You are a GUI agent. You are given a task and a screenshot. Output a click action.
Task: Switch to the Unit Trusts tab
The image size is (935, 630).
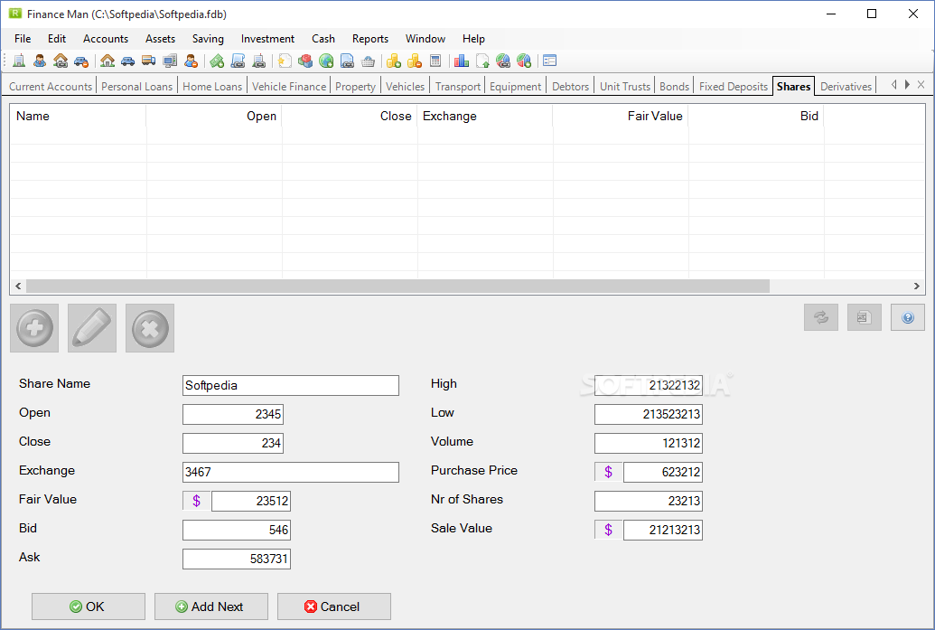tap(625, 87)
